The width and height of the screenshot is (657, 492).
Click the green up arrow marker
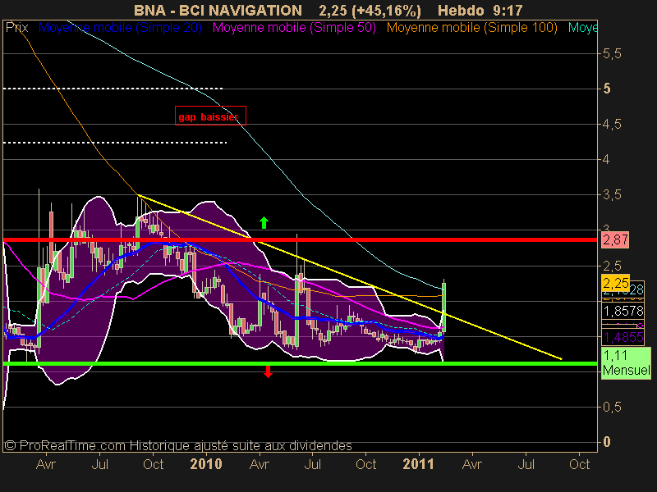[264, 222]
